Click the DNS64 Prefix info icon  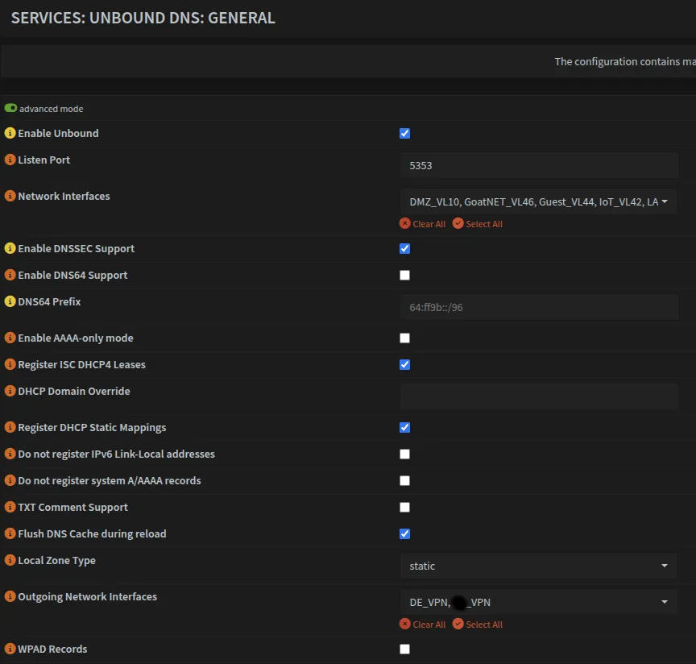[x=9, y=301]
